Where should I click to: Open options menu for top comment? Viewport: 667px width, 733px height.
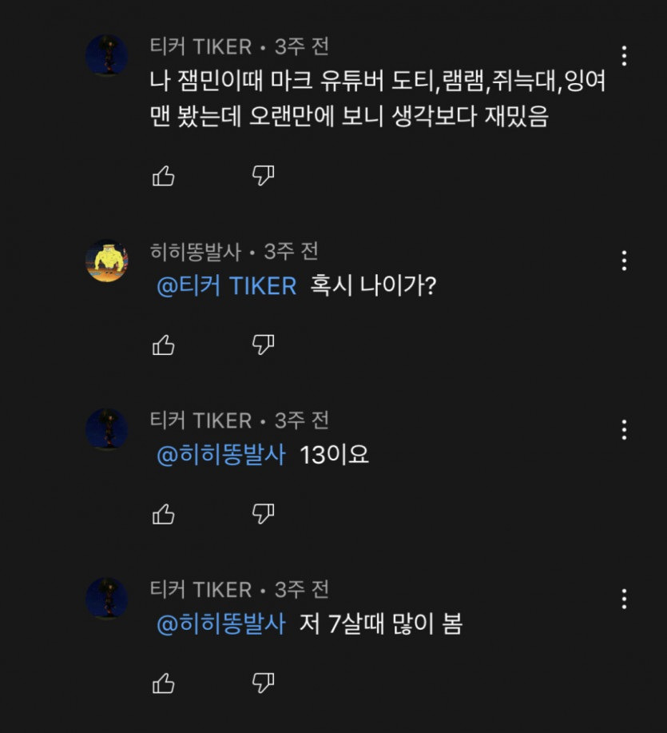[x=624, y=56]
